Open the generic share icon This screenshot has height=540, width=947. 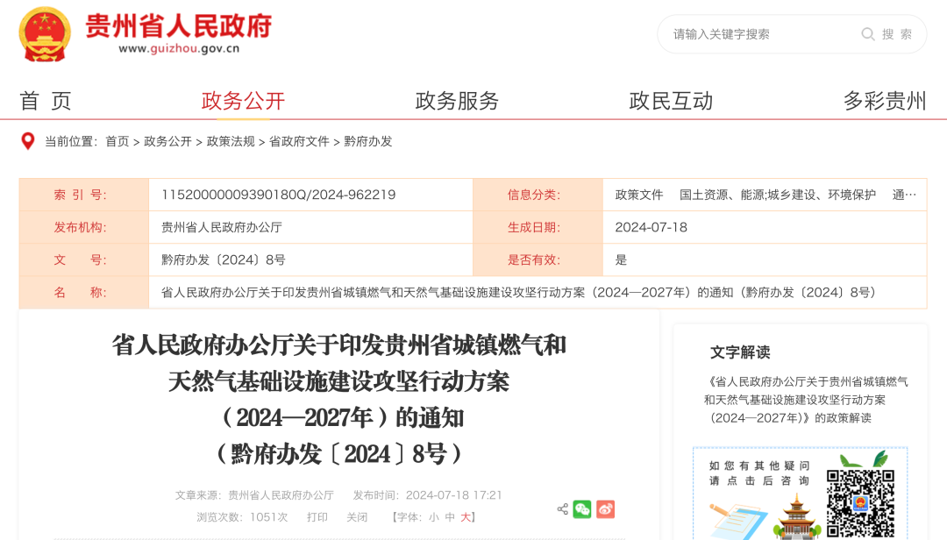tap(562, 508)
